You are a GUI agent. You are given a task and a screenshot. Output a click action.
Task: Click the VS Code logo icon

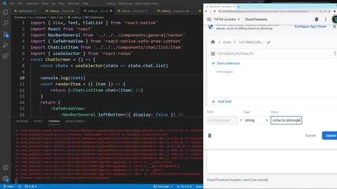tap(4, 4)
